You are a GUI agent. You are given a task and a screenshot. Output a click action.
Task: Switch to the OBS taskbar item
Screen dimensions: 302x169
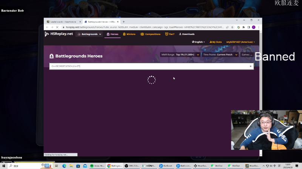tap(132, 166)
